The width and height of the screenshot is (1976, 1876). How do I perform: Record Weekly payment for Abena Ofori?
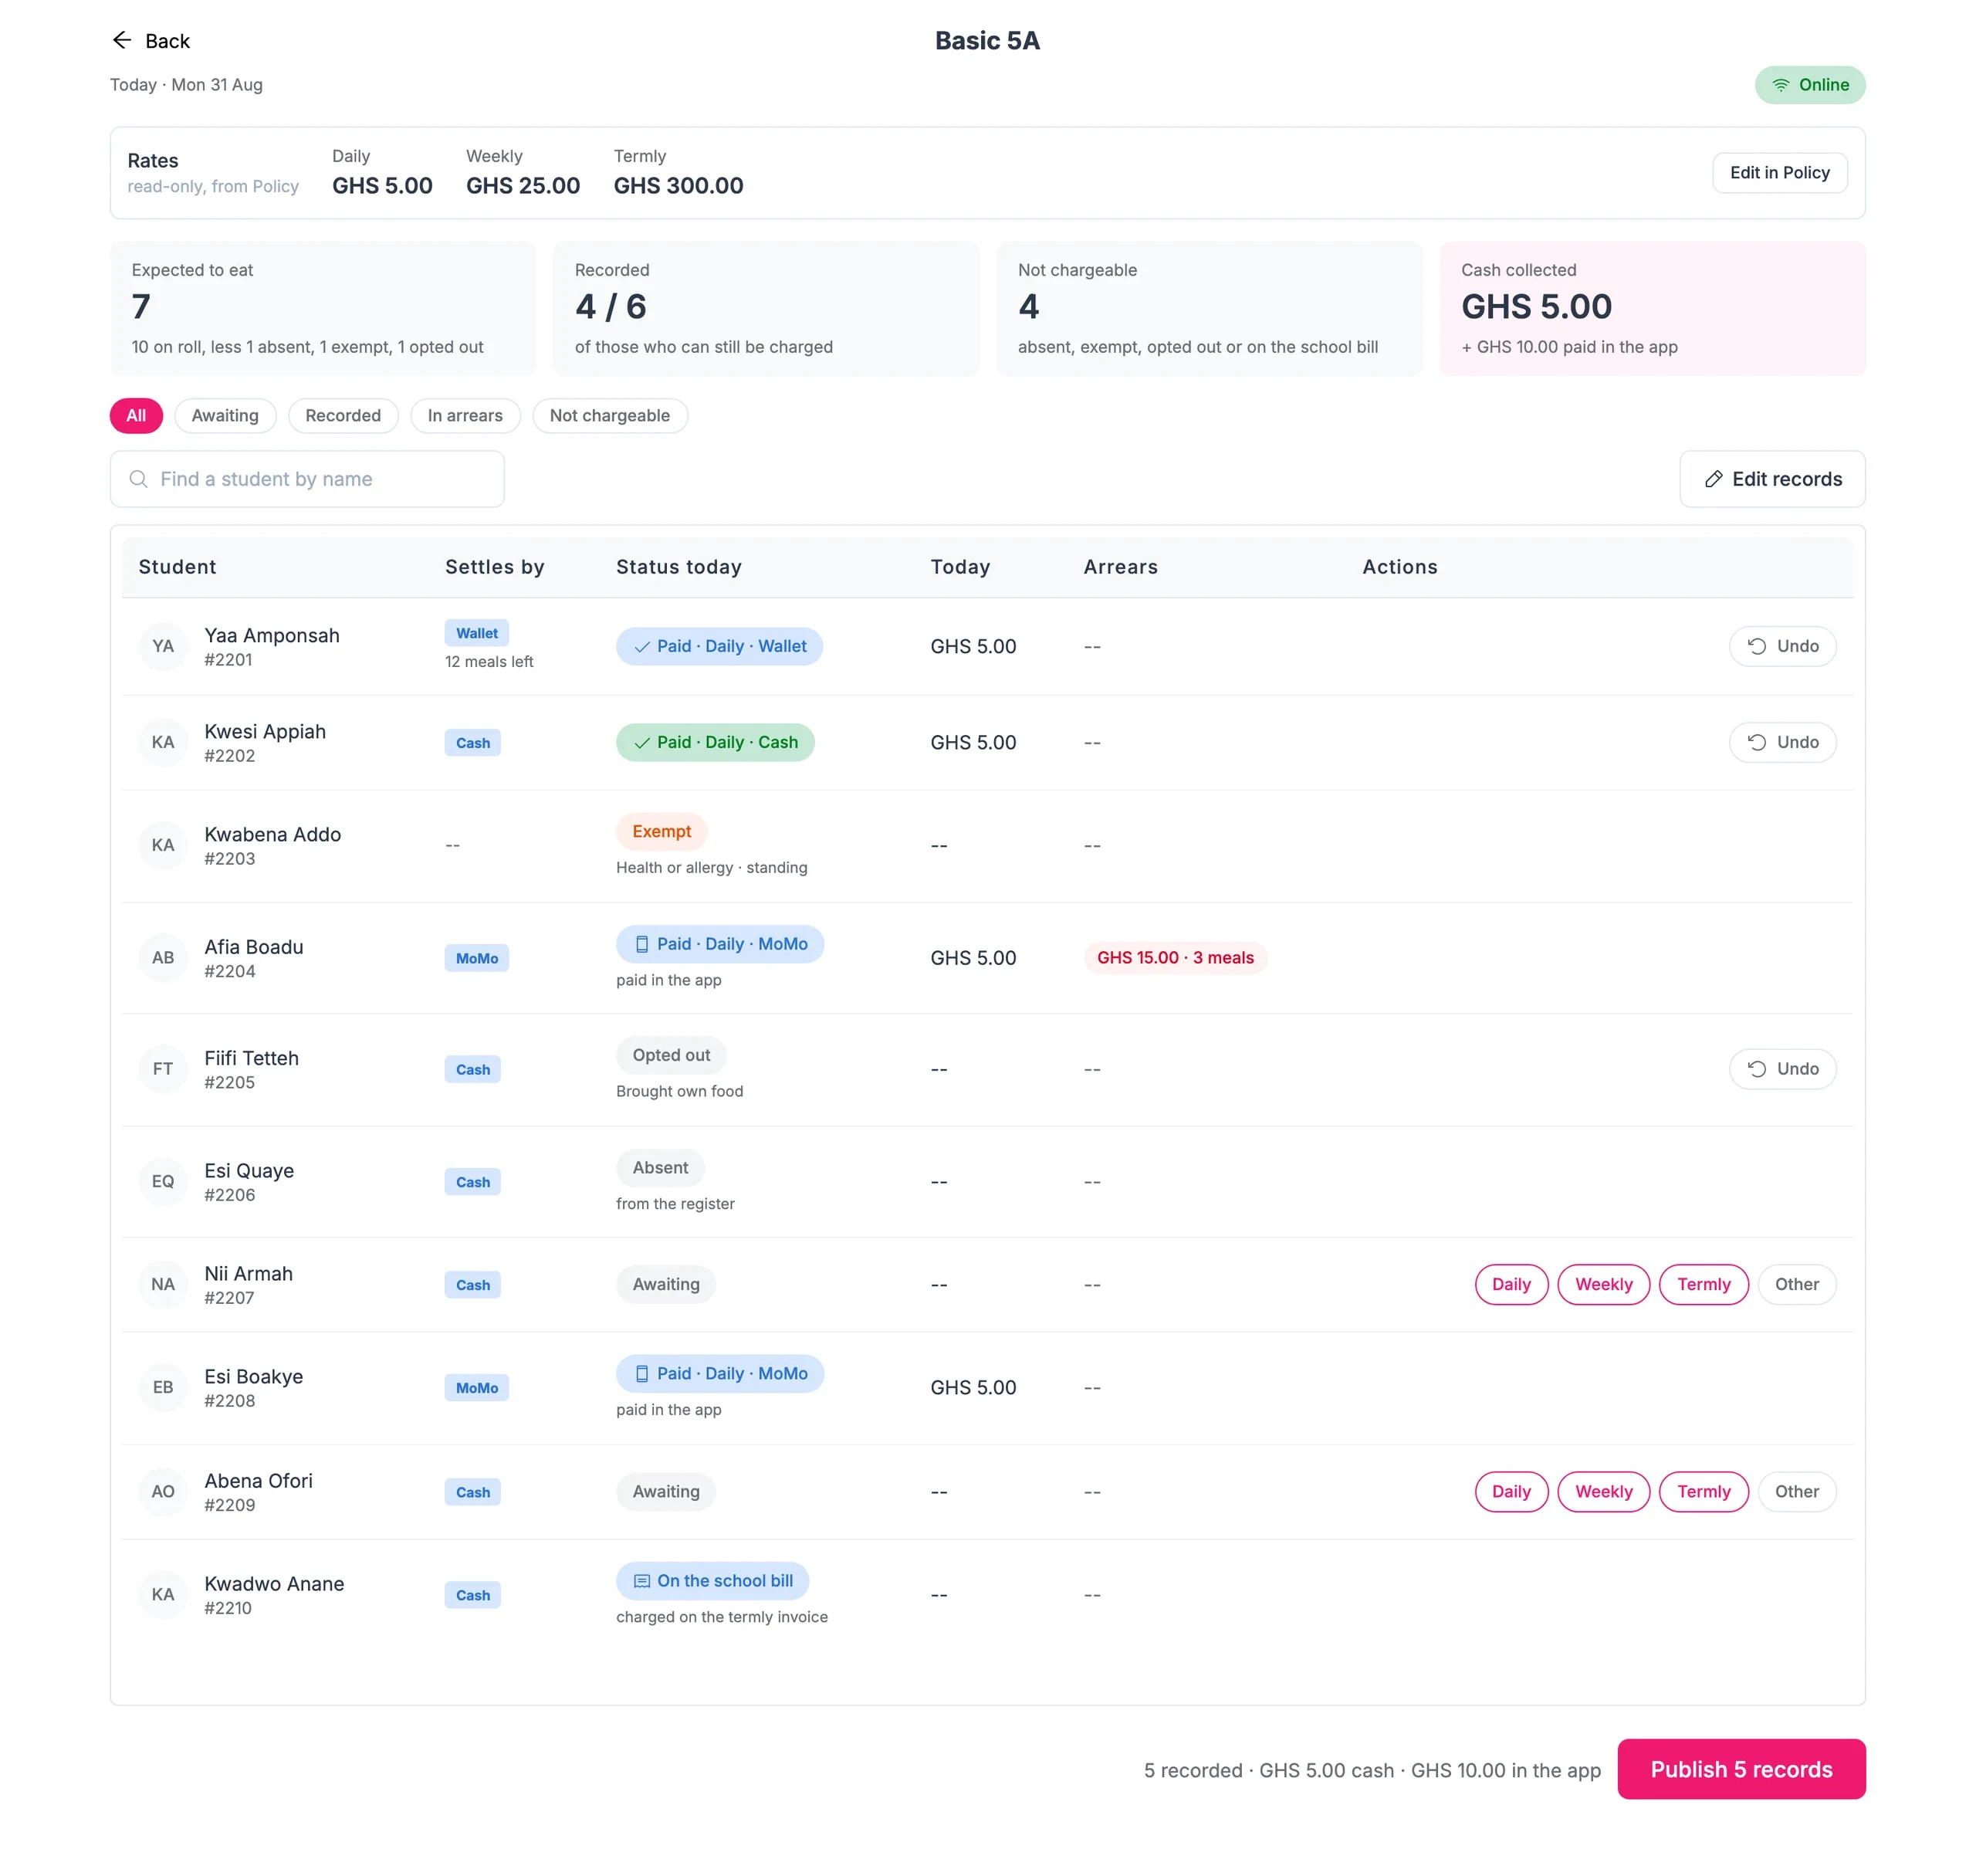point(1603,1492)
